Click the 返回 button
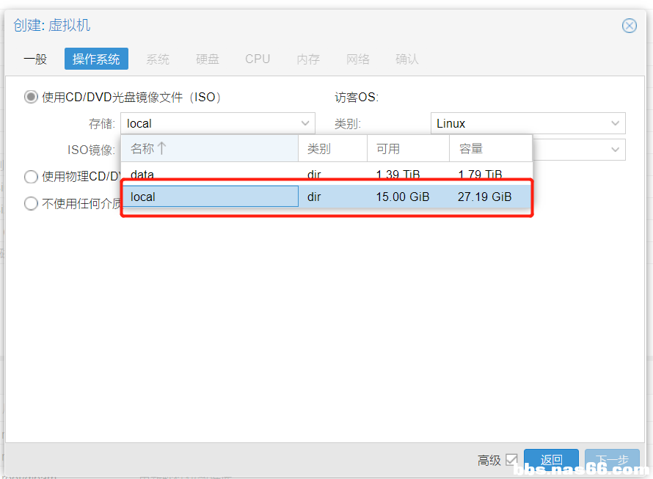The image size is (653, 479). [x=551, y=460]
